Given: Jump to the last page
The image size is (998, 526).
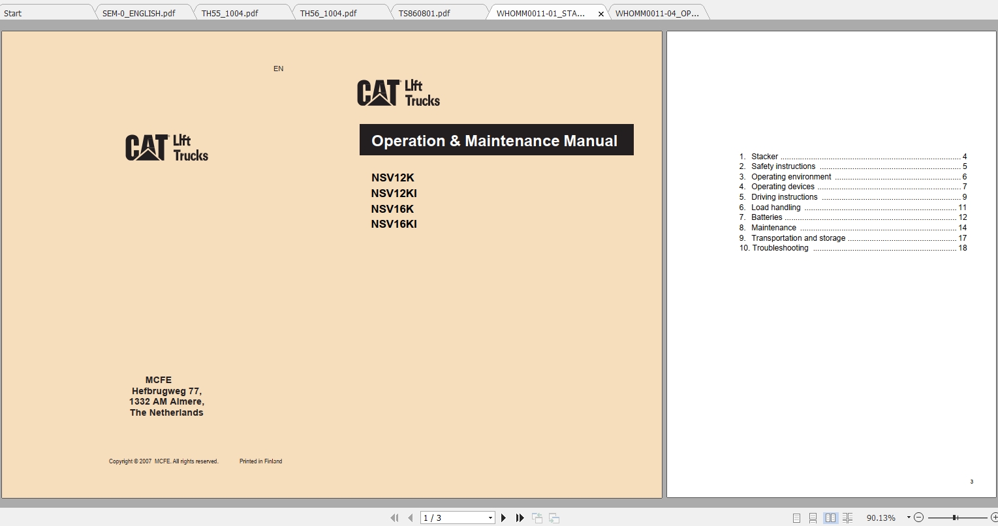Looking at the screenshot, I should click(x=520, y=518).
